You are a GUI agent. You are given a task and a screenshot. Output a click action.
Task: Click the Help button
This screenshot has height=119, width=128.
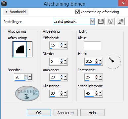92,113
